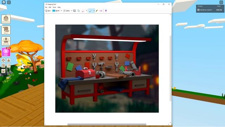Open the Tools menu
The height and width of the screenshot is (127, 225).
coord(54,7)
